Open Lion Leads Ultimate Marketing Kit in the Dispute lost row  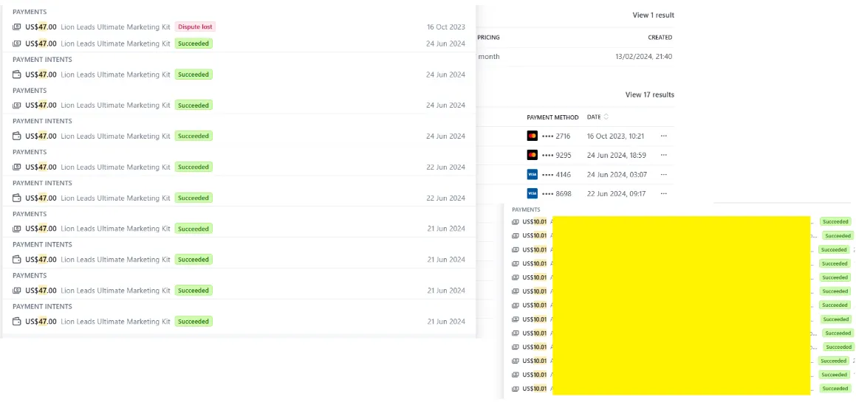coord(116,27)
